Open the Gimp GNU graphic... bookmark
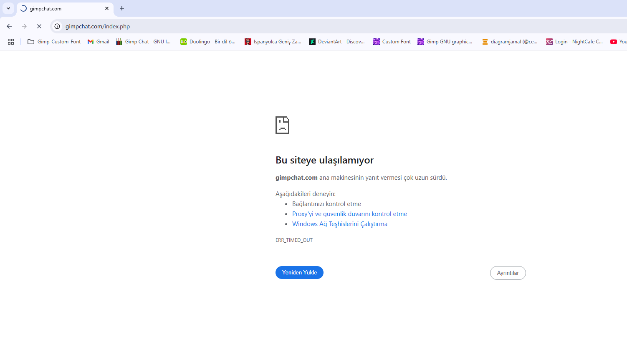Screen dimensions: 627x362 click(445, 42)
